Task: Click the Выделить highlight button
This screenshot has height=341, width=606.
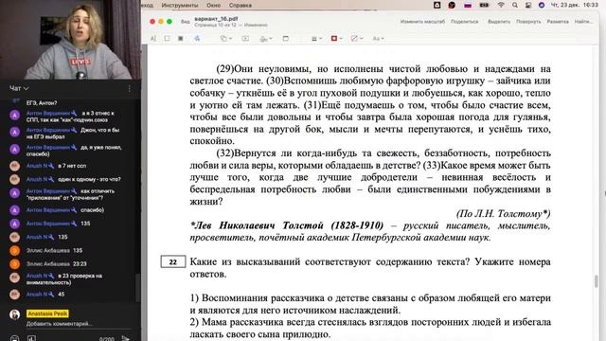Action: coord(499,22)
